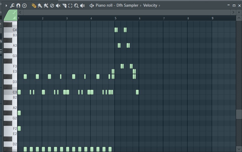Preview the F3 piano key
Viewport: 242px width, 152px height.
point(10,66)
